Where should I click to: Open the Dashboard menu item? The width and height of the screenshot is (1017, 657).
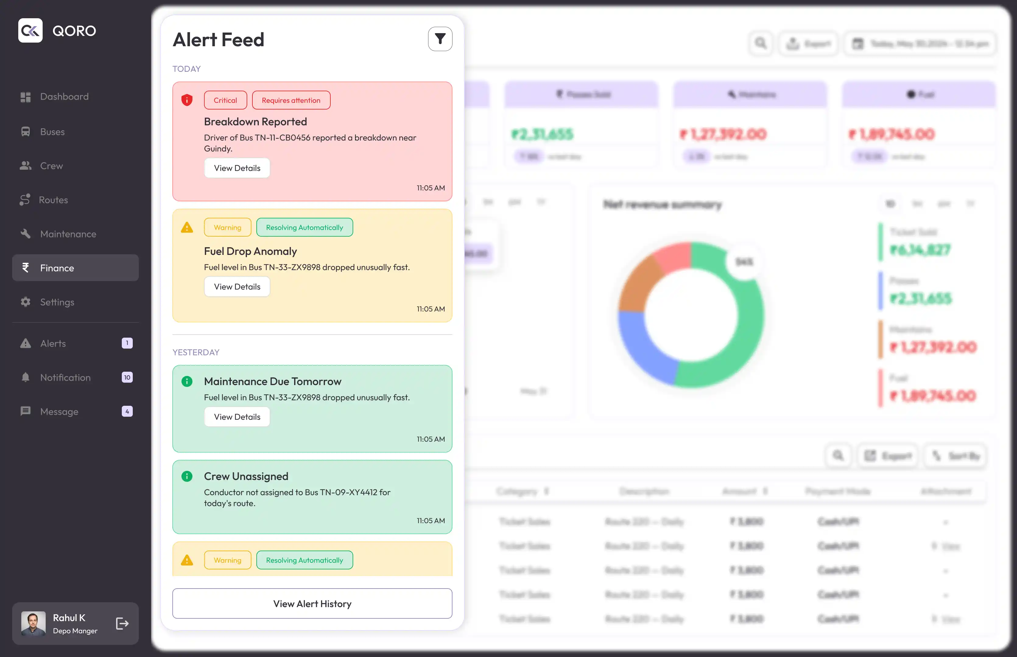point(64,96)
